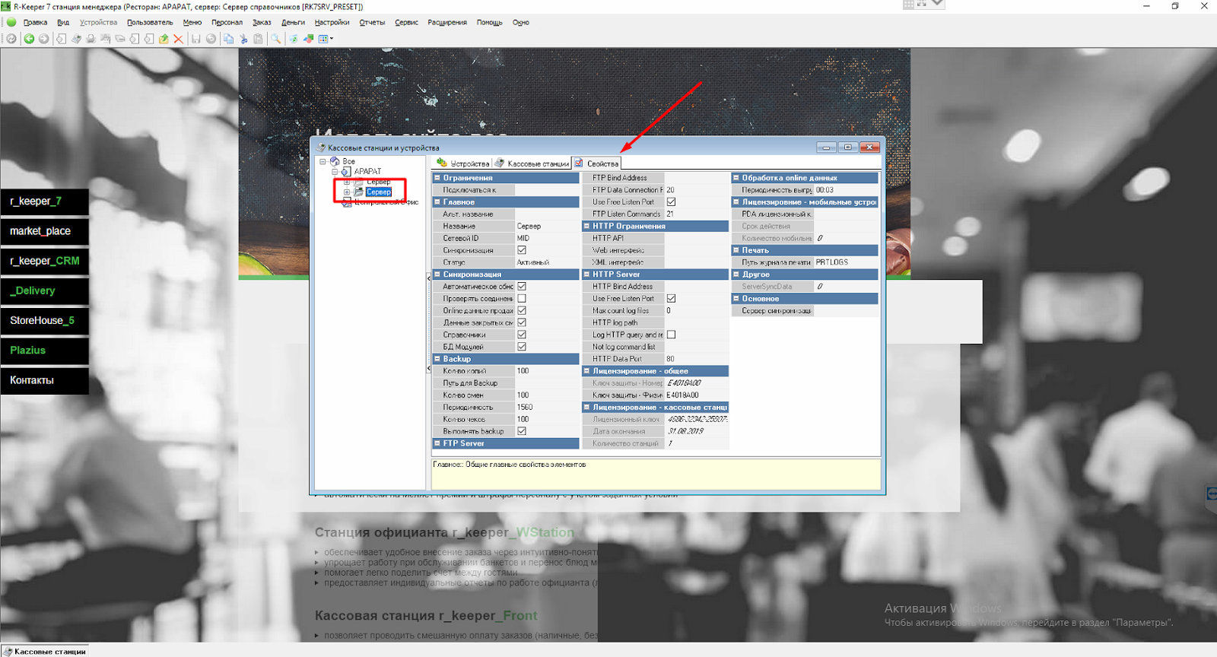Click the folder icon of selected Сервер

pyautogui.click(x=359, y=192)
